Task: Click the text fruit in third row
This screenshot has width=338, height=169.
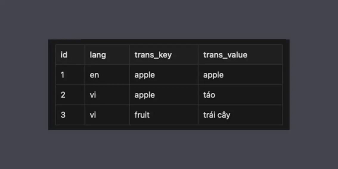Action: (142, 115)
